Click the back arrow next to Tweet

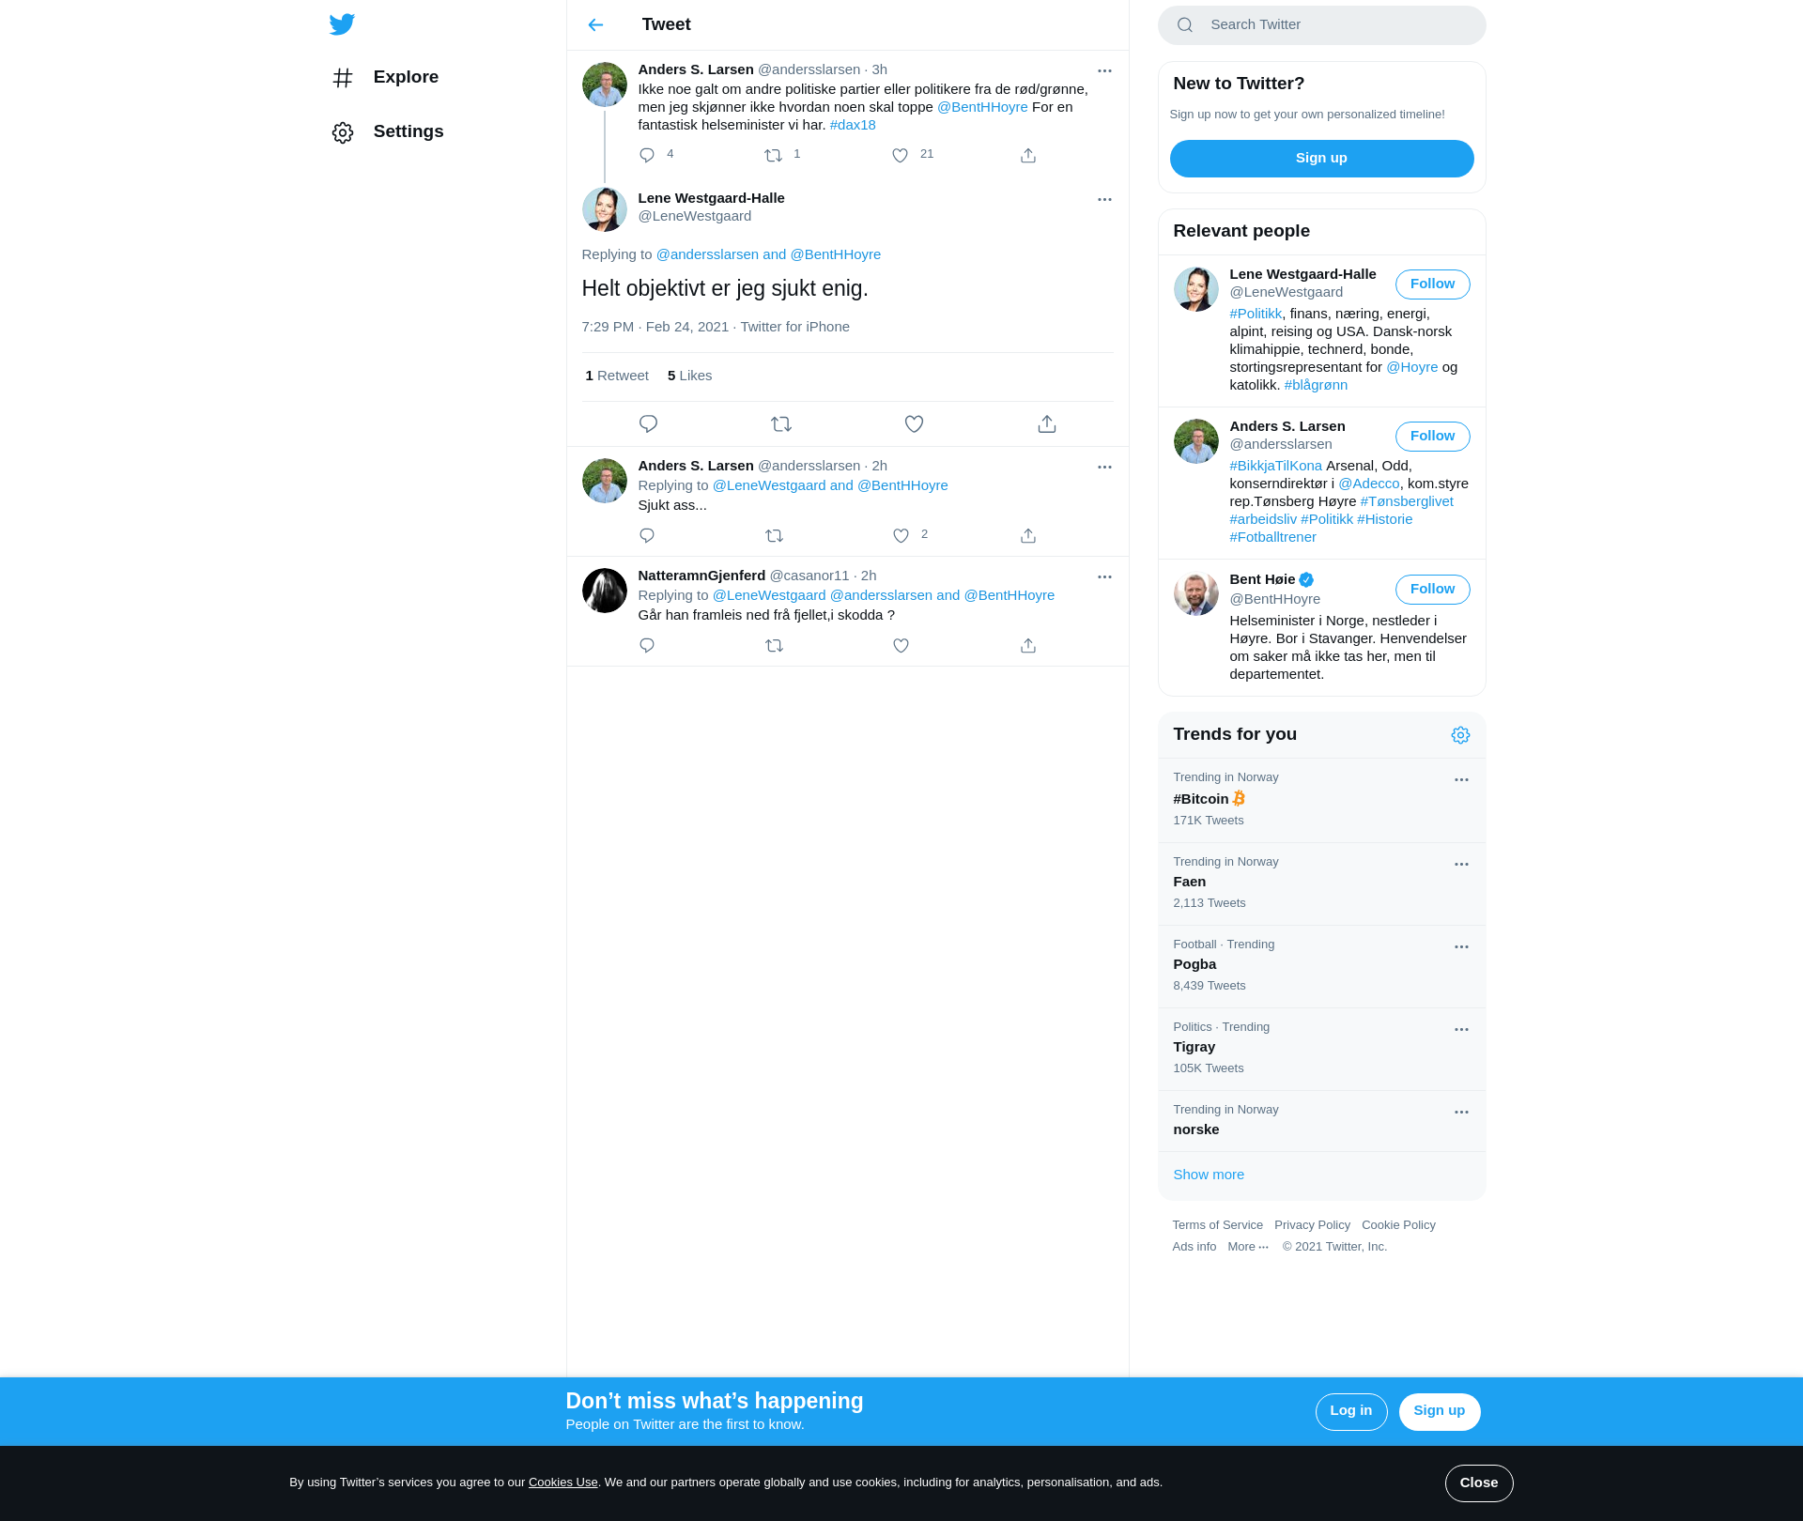coord(595,25)
